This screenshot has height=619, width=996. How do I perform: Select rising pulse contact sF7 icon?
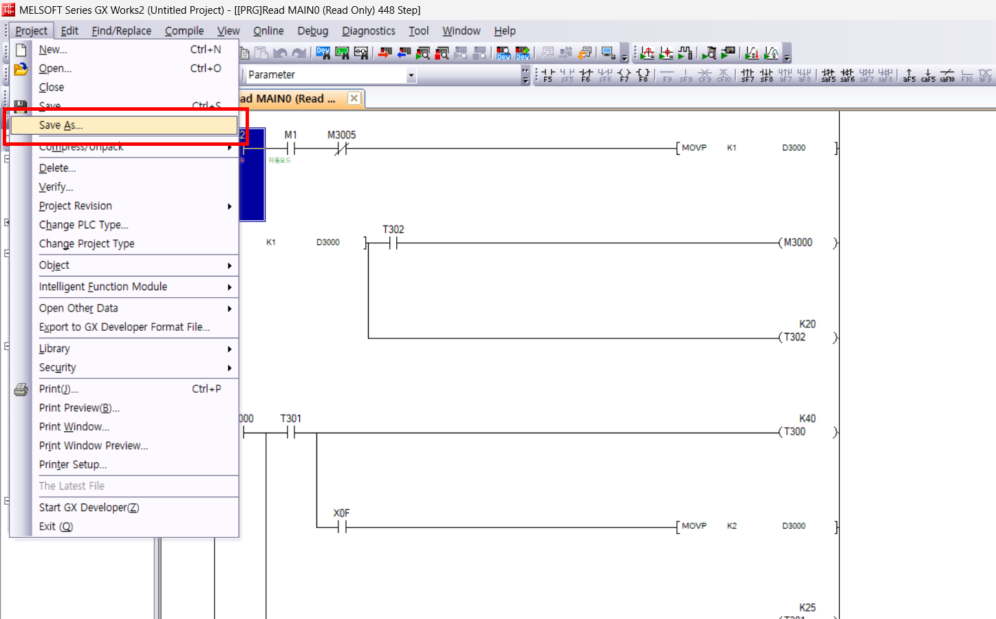click(748, 75)
